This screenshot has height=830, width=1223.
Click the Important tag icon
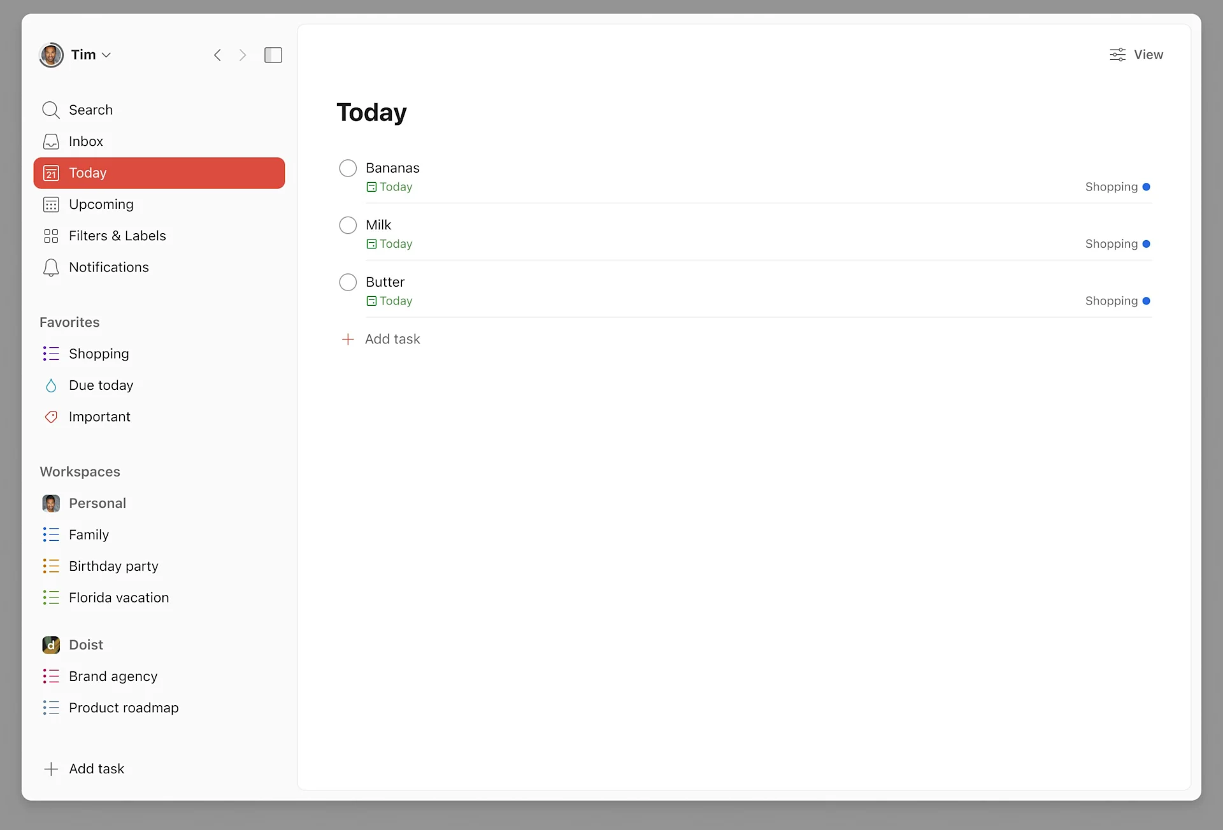51,417
